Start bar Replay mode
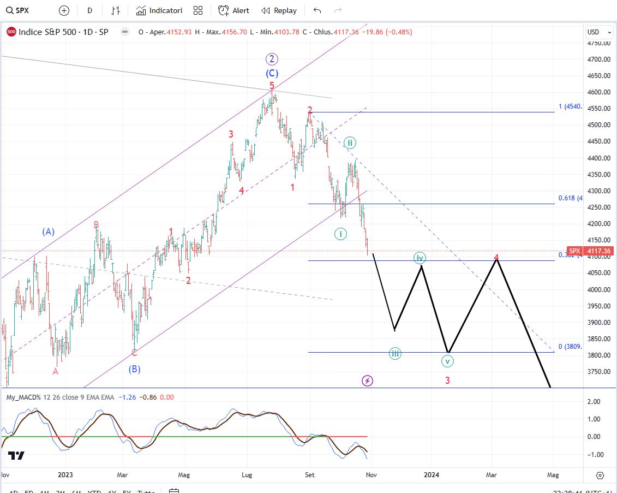The height and width of the screenshot is (493, 617). click(279, 10)
